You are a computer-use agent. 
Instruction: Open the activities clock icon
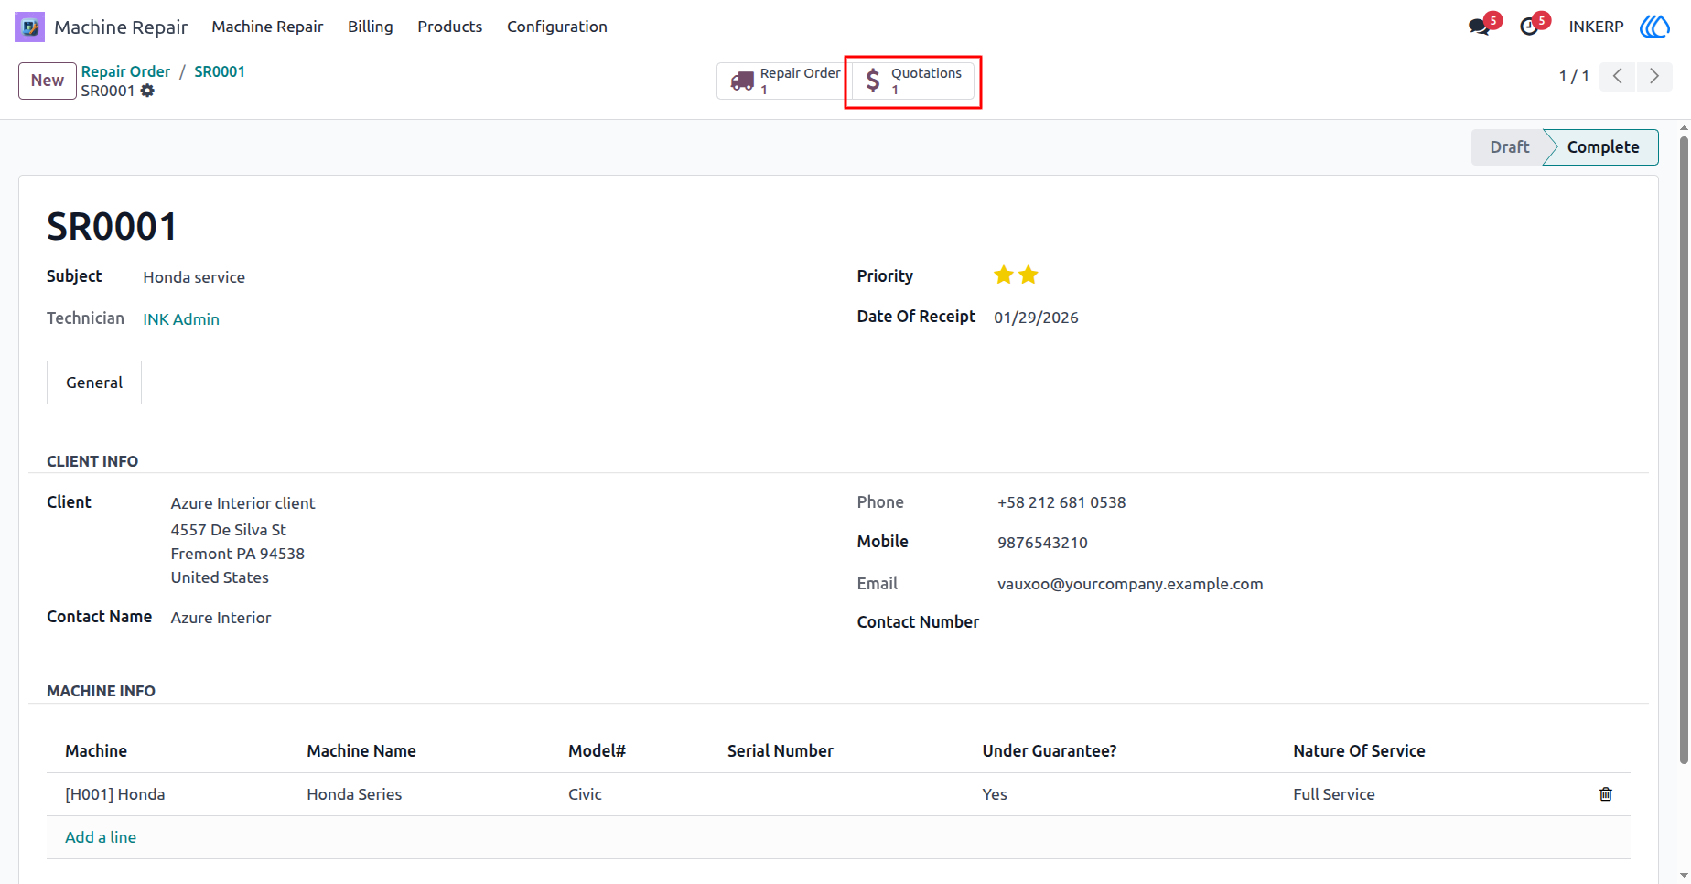tap(1529, 27)
